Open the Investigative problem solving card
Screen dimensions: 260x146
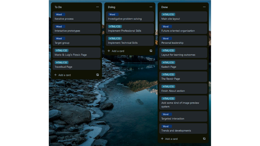click(x=130, y=17)
